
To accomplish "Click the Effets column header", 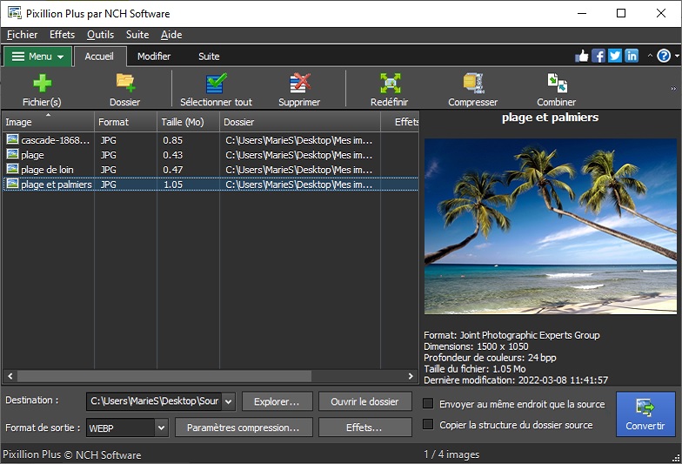I will click(x=400, y=122).
